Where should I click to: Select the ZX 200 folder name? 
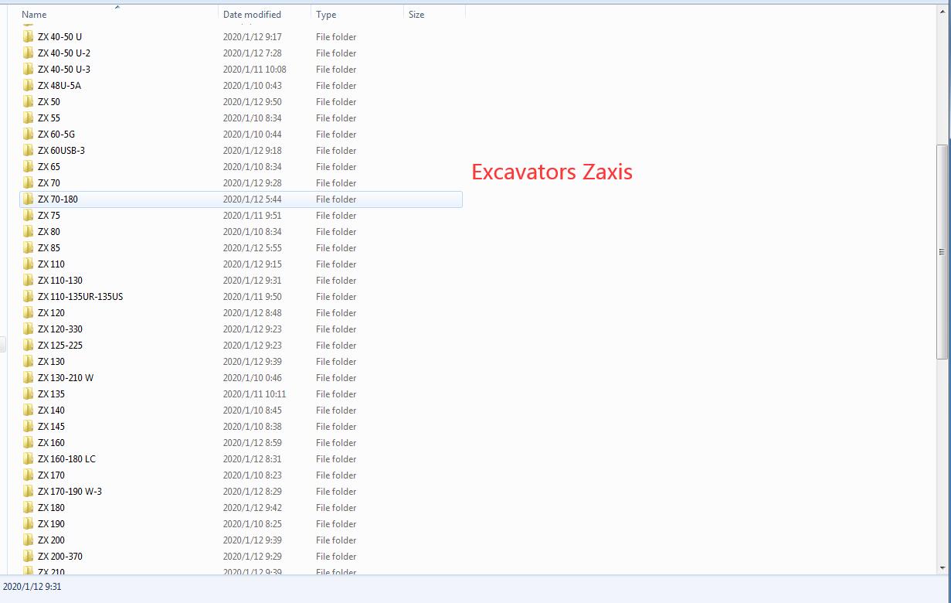[51, 540]
